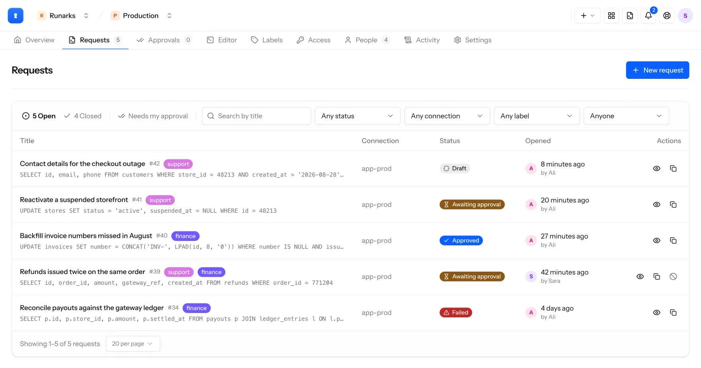Switch to the Approvals tab

click(x=164, y=40)
